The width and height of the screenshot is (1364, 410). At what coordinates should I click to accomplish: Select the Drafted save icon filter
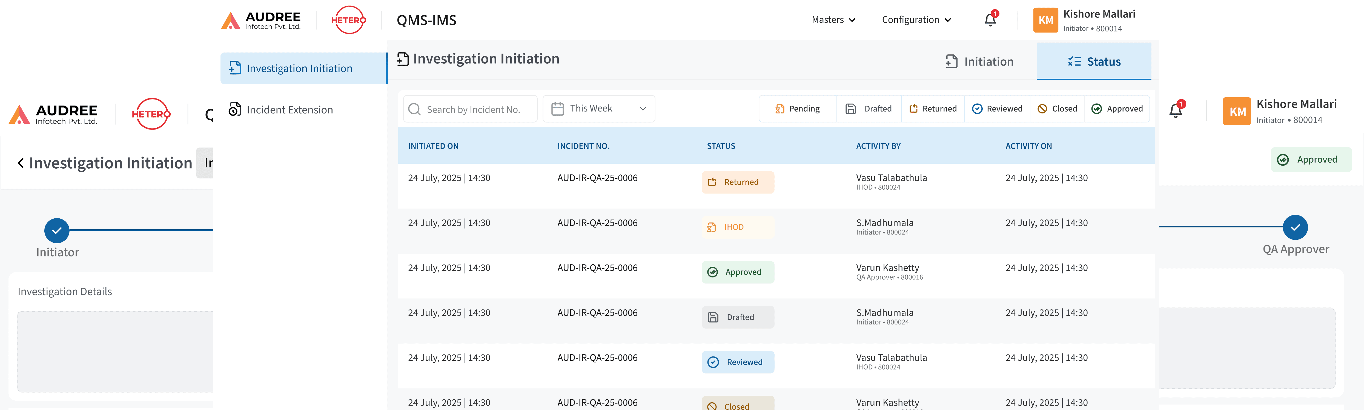coord(851,108)
